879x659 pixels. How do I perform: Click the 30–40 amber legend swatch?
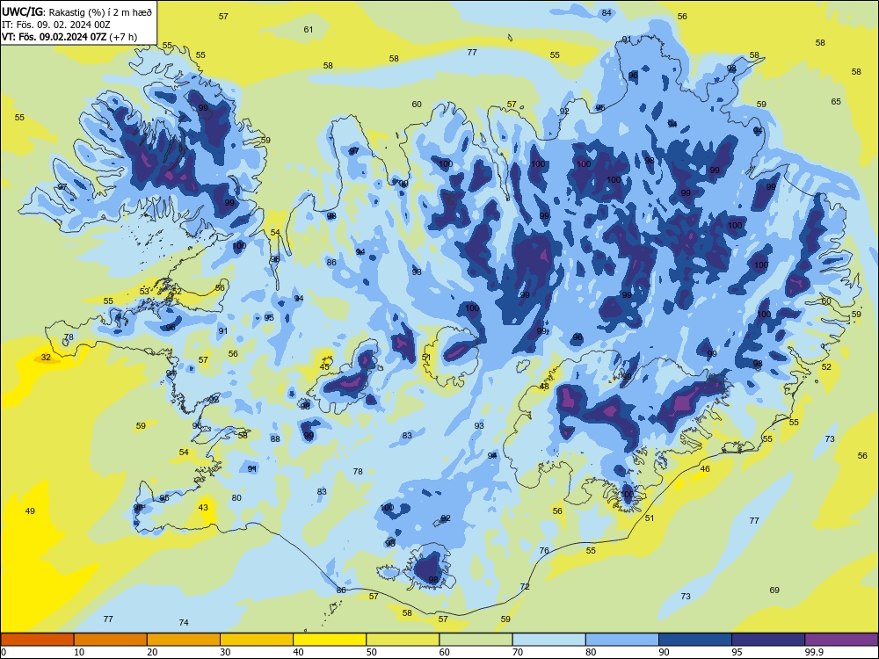pos(257,640)
